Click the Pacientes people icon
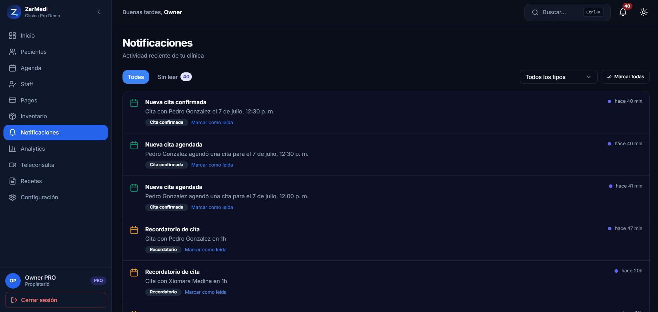This screenshot has height=312, width=658. [12, 52]
